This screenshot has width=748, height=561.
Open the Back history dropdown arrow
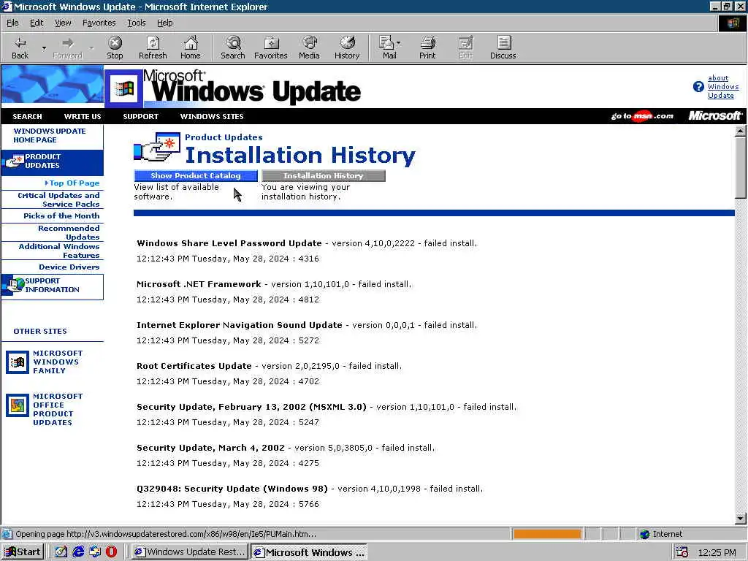point(44,47)
